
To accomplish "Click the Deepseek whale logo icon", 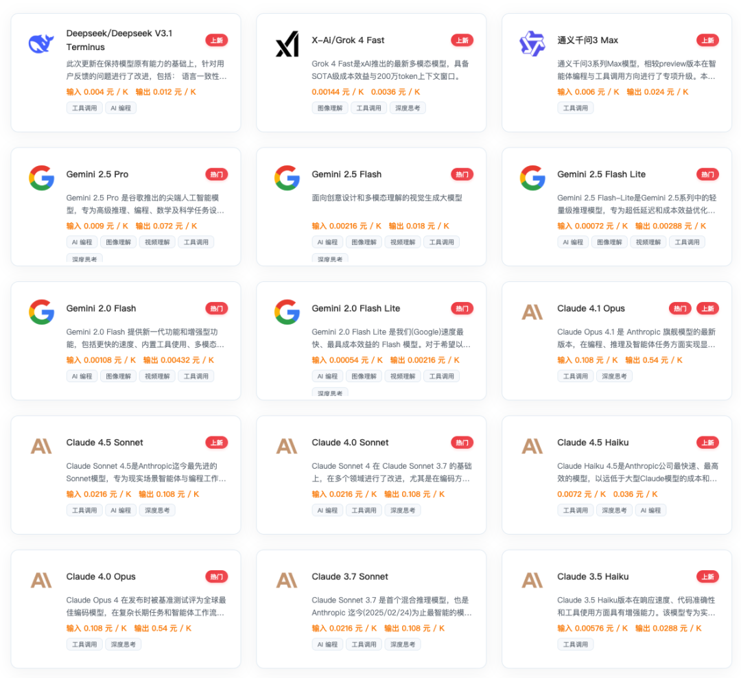I will click(x=41, y=45).
